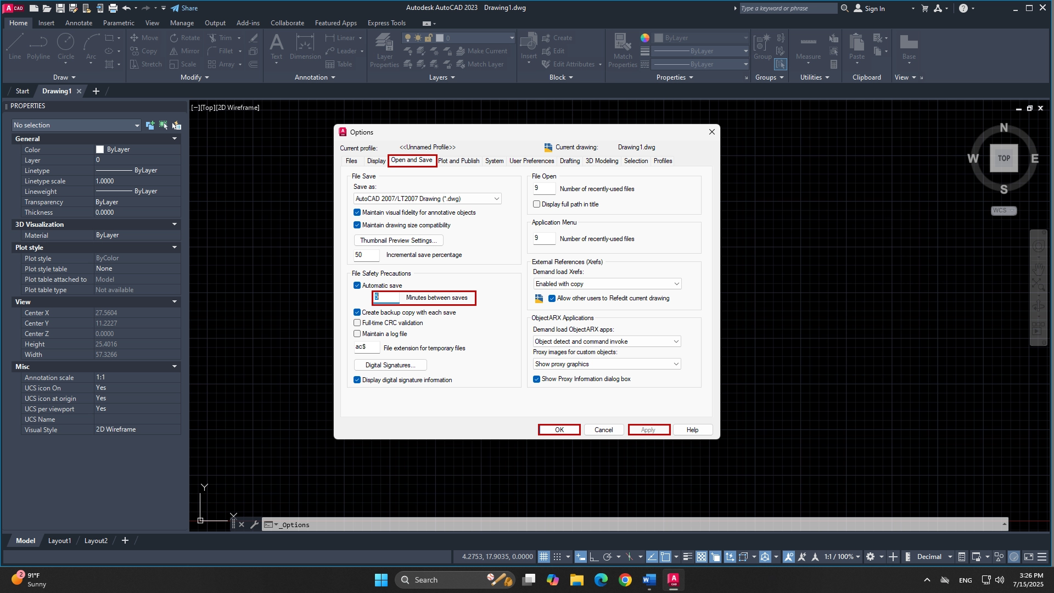Click the customization menu icon in status bar
The width and height of the screenshot is (1054, 593).
click(1042, 557)
